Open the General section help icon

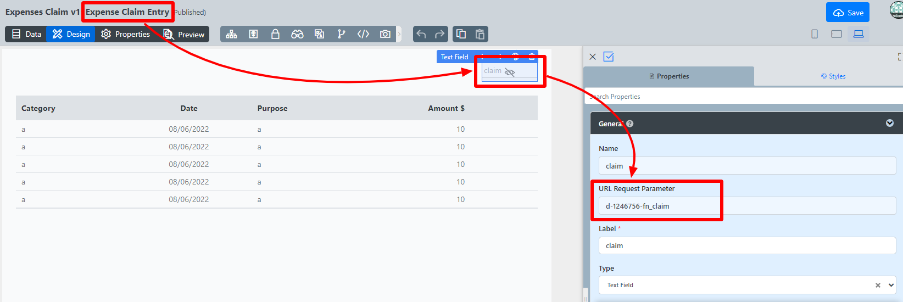(630, 124)
